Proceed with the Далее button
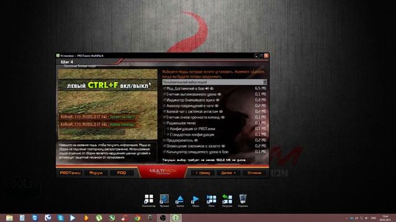The height and width of the screenshot is (222, 396). click(x=228, y=173)
